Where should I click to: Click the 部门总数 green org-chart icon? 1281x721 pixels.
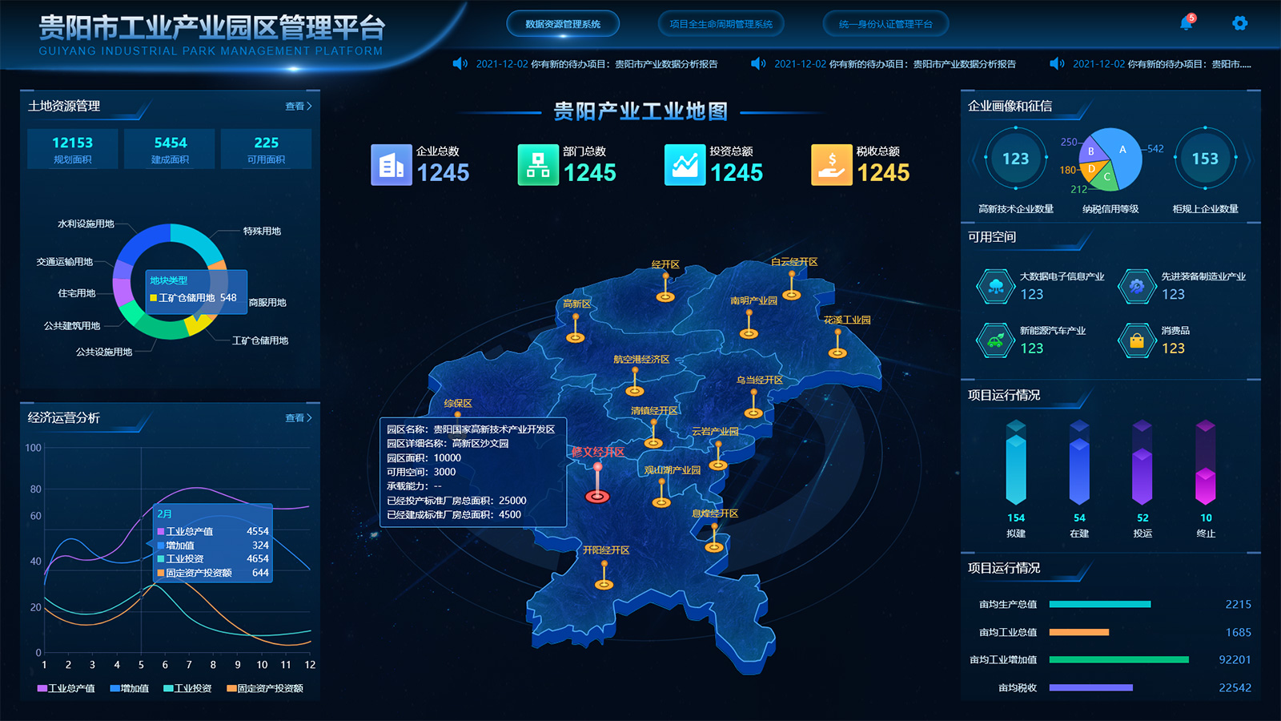(538, 165)
